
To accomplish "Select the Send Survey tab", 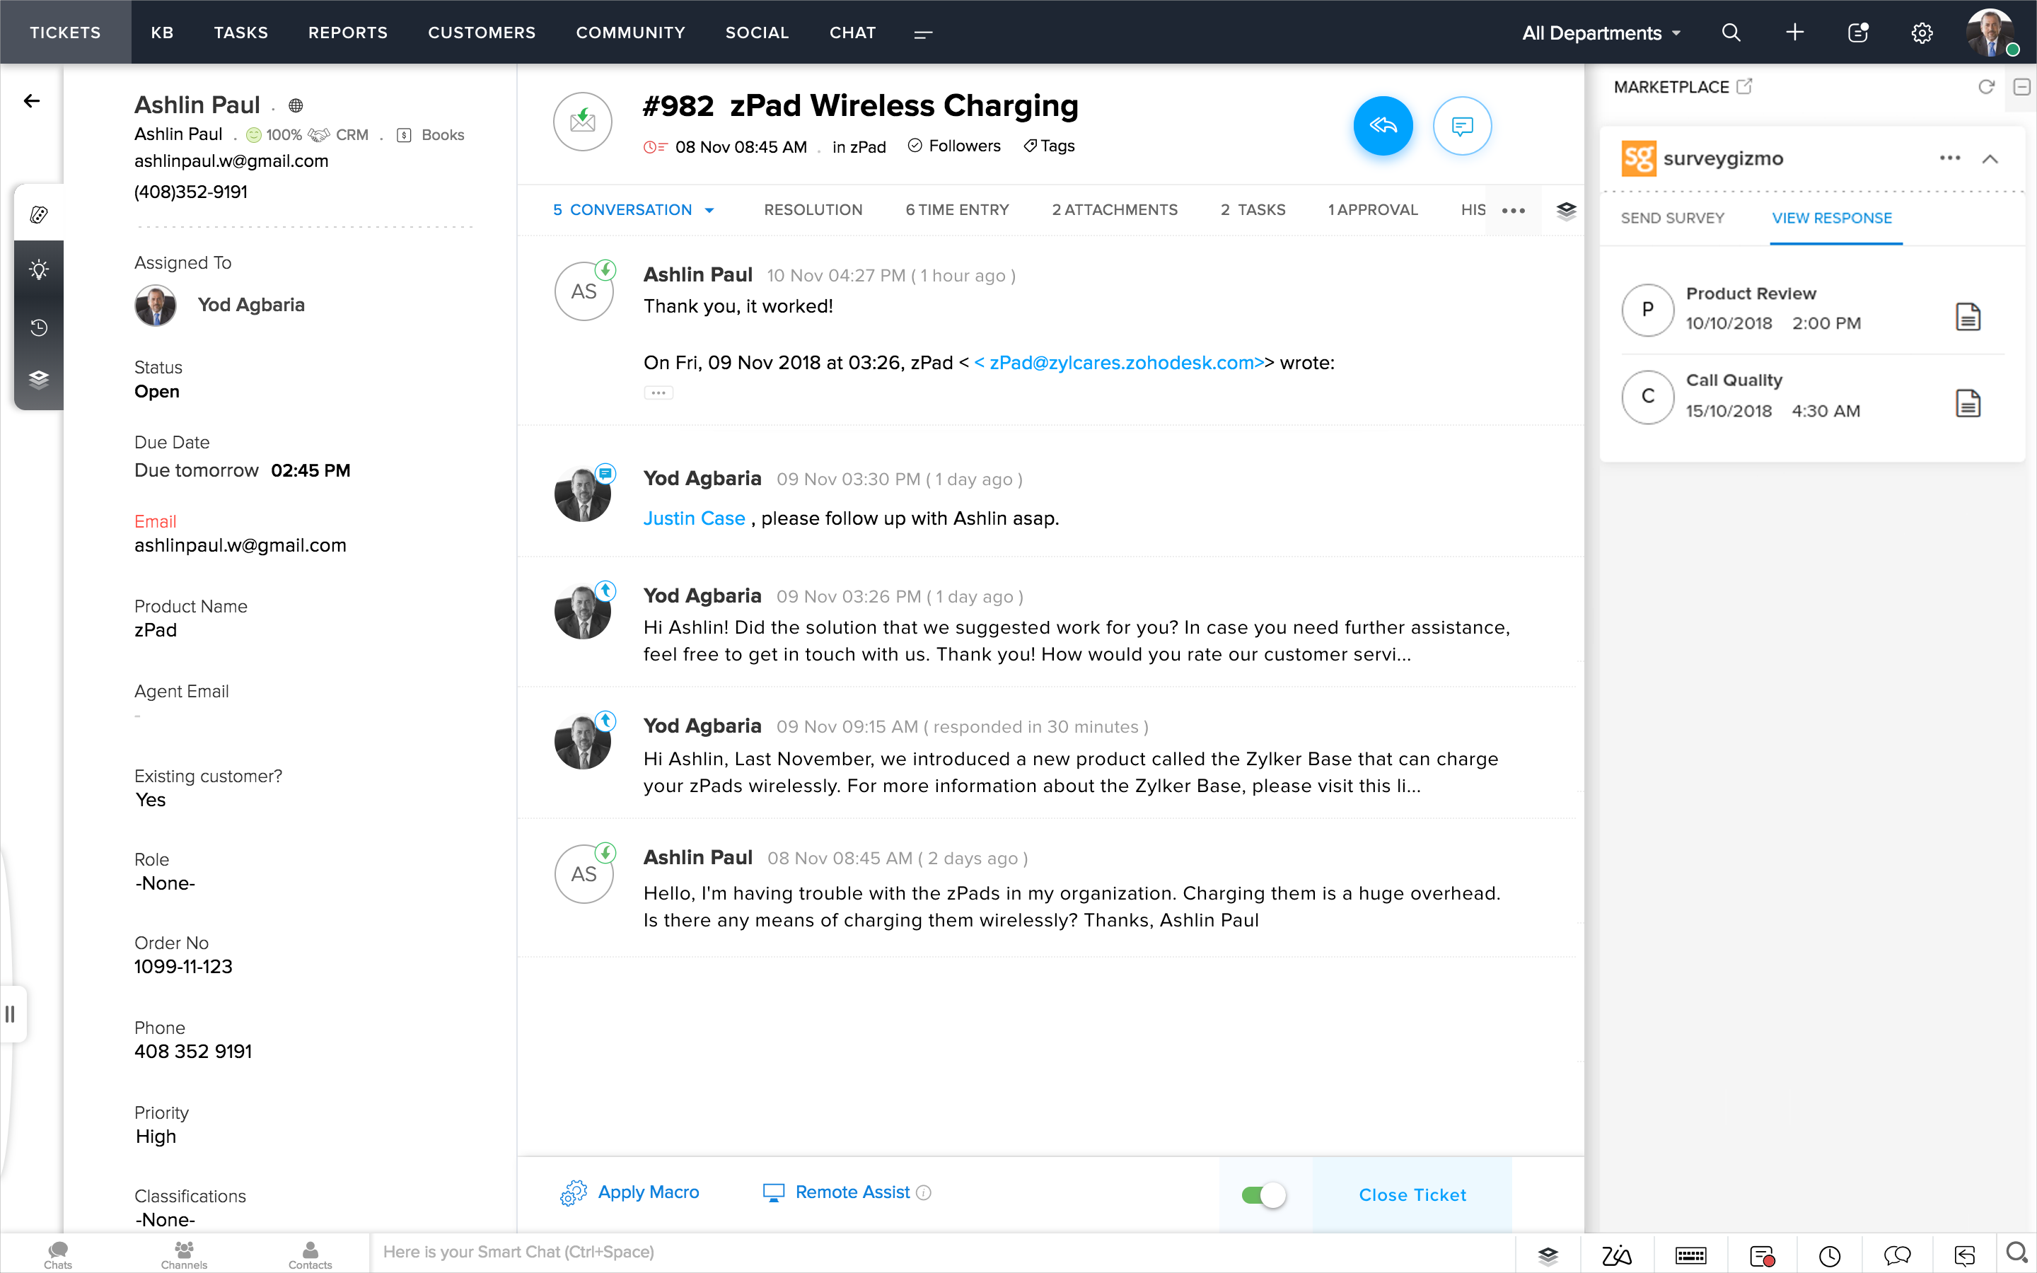I will pos(1672,218).
